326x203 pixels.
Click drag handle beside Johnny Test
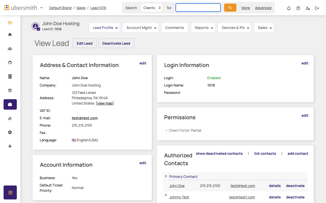click(x=166, y=195)
